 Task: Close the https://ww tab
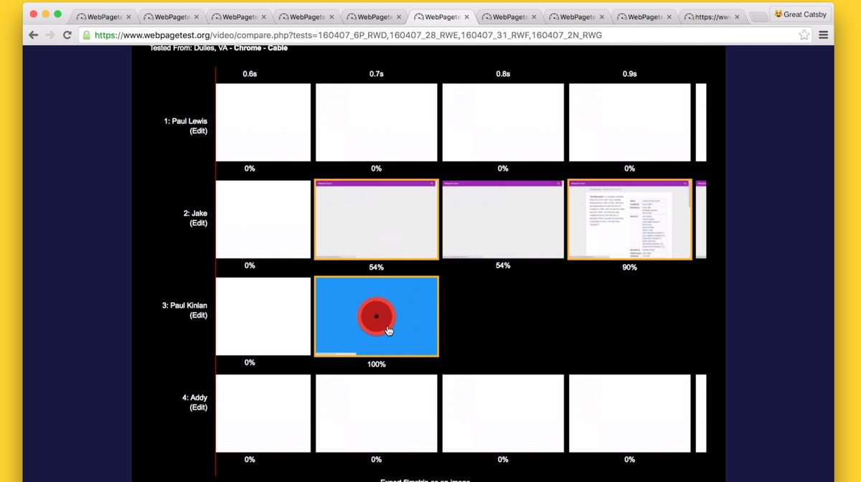click(738, 16)
